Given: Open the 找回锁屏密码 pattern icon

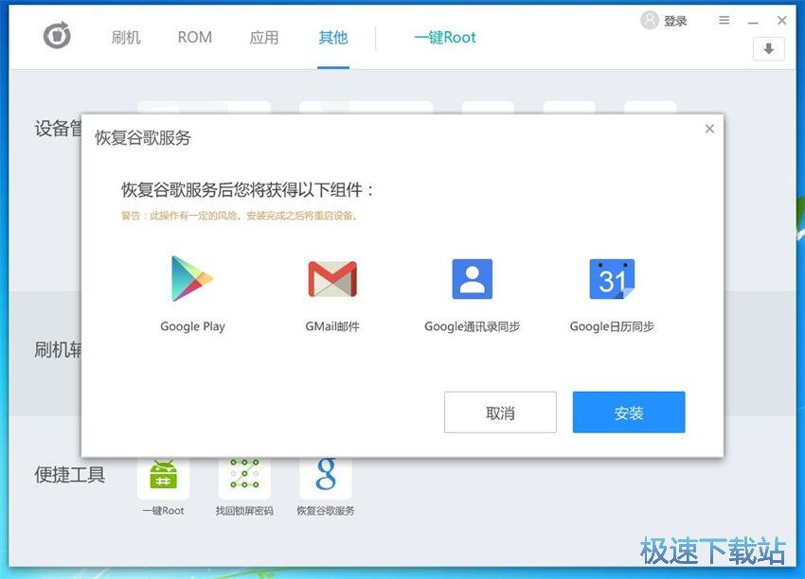Looking at the screenshot, I should click(244, 477).
